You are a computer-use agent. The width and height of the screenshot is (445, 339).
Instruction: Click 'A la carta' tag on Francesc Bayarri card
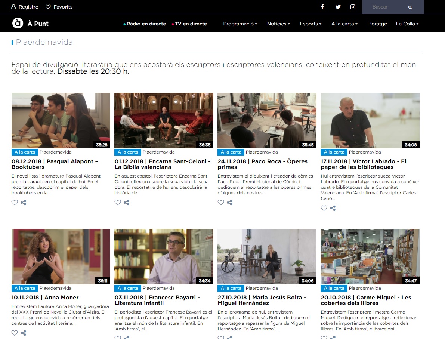[x=128, y=288]
